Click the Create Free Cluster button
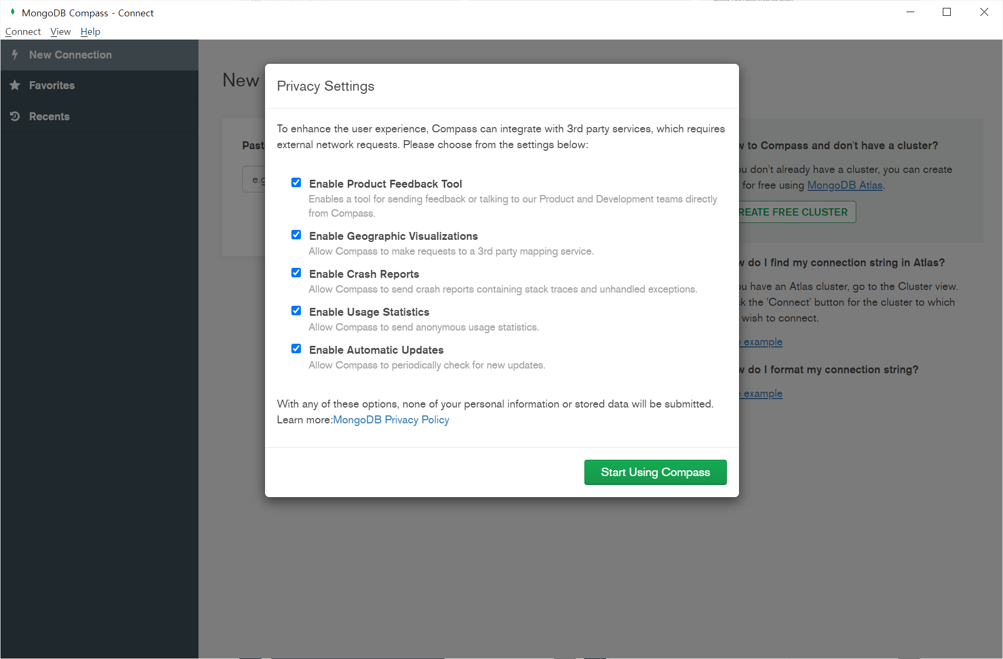 797,212
